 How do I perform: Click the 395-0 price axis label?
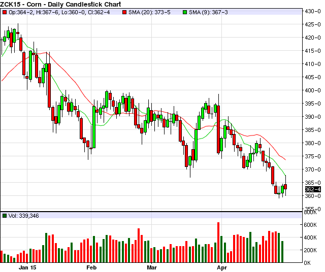click(x=313, y=104)
